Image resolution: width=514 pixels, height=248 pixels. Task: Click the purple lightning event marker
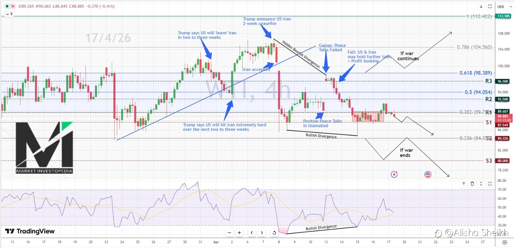pos(394,174)
